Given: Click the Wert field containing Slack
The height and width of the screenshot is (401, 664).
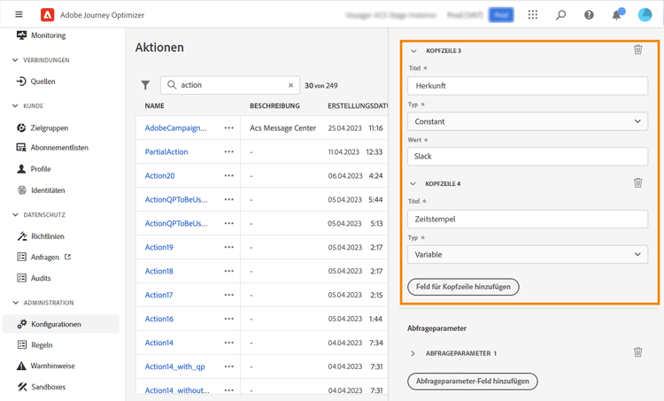Looking at the screenshot, I should point(528,157).
